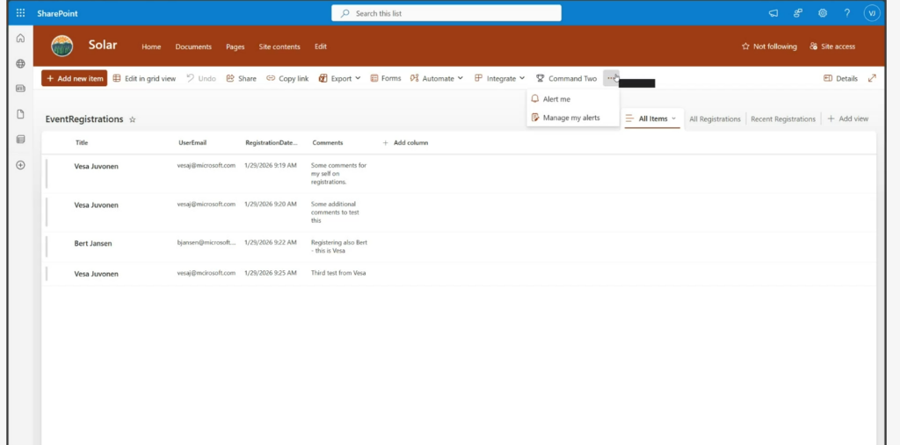Click the Search this list box
The width and height of the screenshot is (900, 445).
pyautogui.click(x=446, y=13)
